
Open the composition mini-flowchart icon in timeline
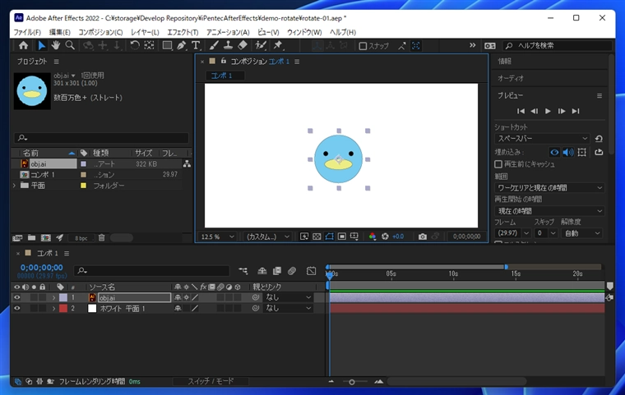click(243, 271)
